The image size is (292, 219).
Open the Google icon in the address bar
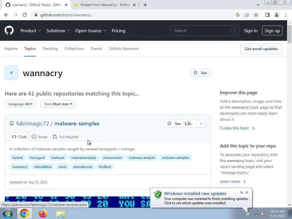coord(238,15)
